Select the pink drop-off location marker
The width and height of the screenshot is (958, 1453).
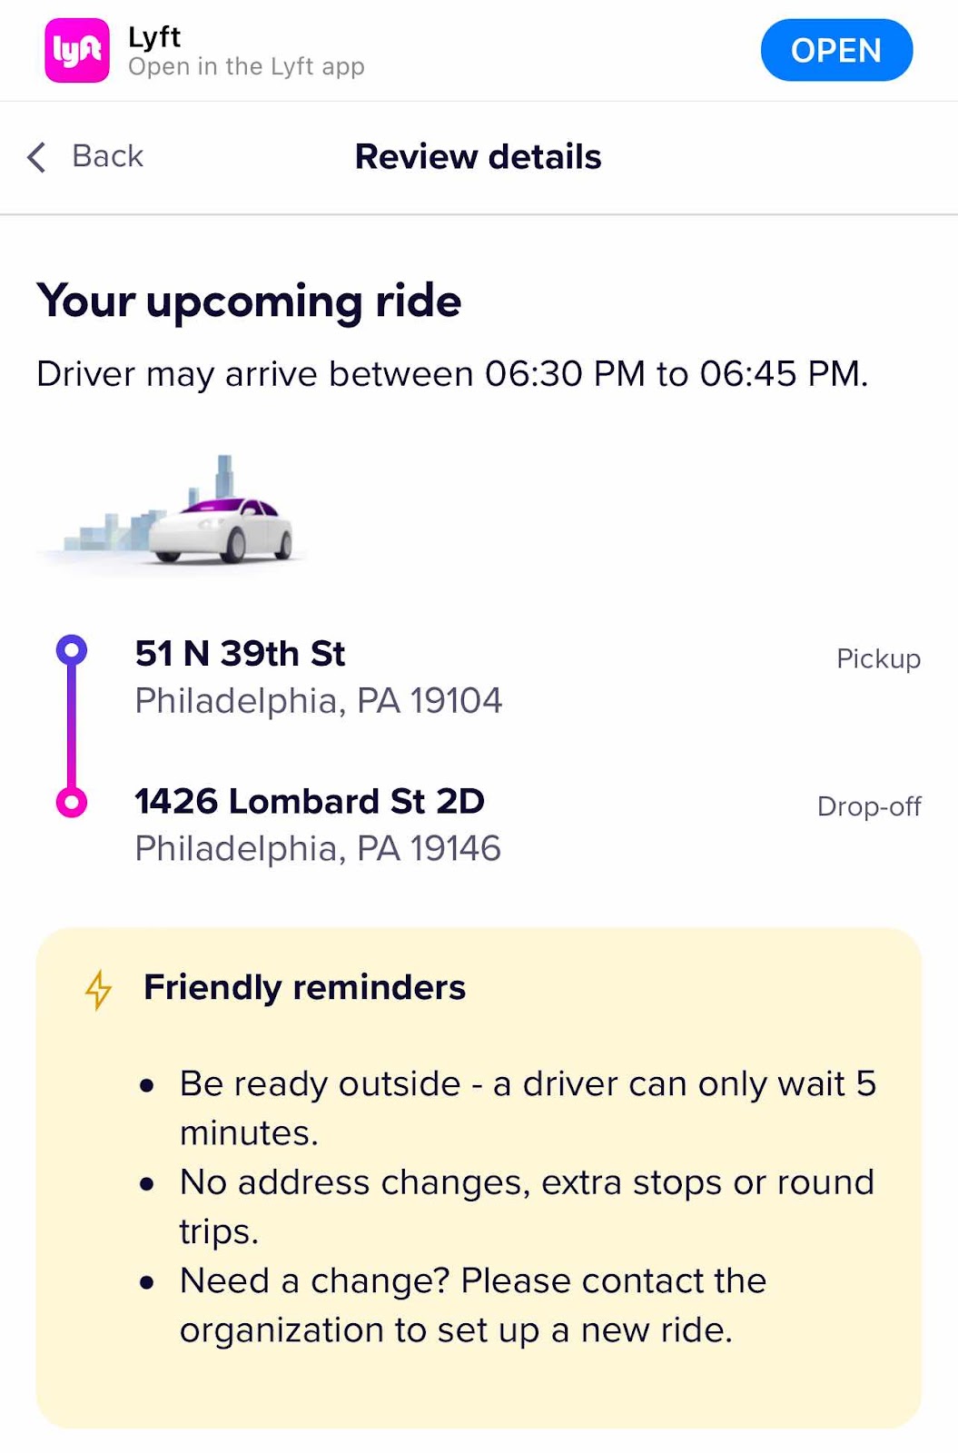(72, 802)
